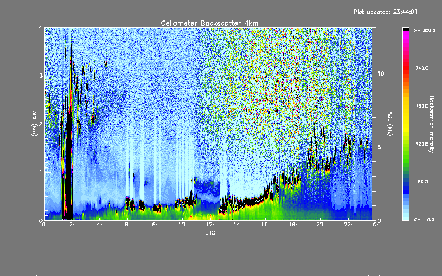
Task: Select the 'Ceilometer Backscatter 4km' plot title
Action: (209, 23)
